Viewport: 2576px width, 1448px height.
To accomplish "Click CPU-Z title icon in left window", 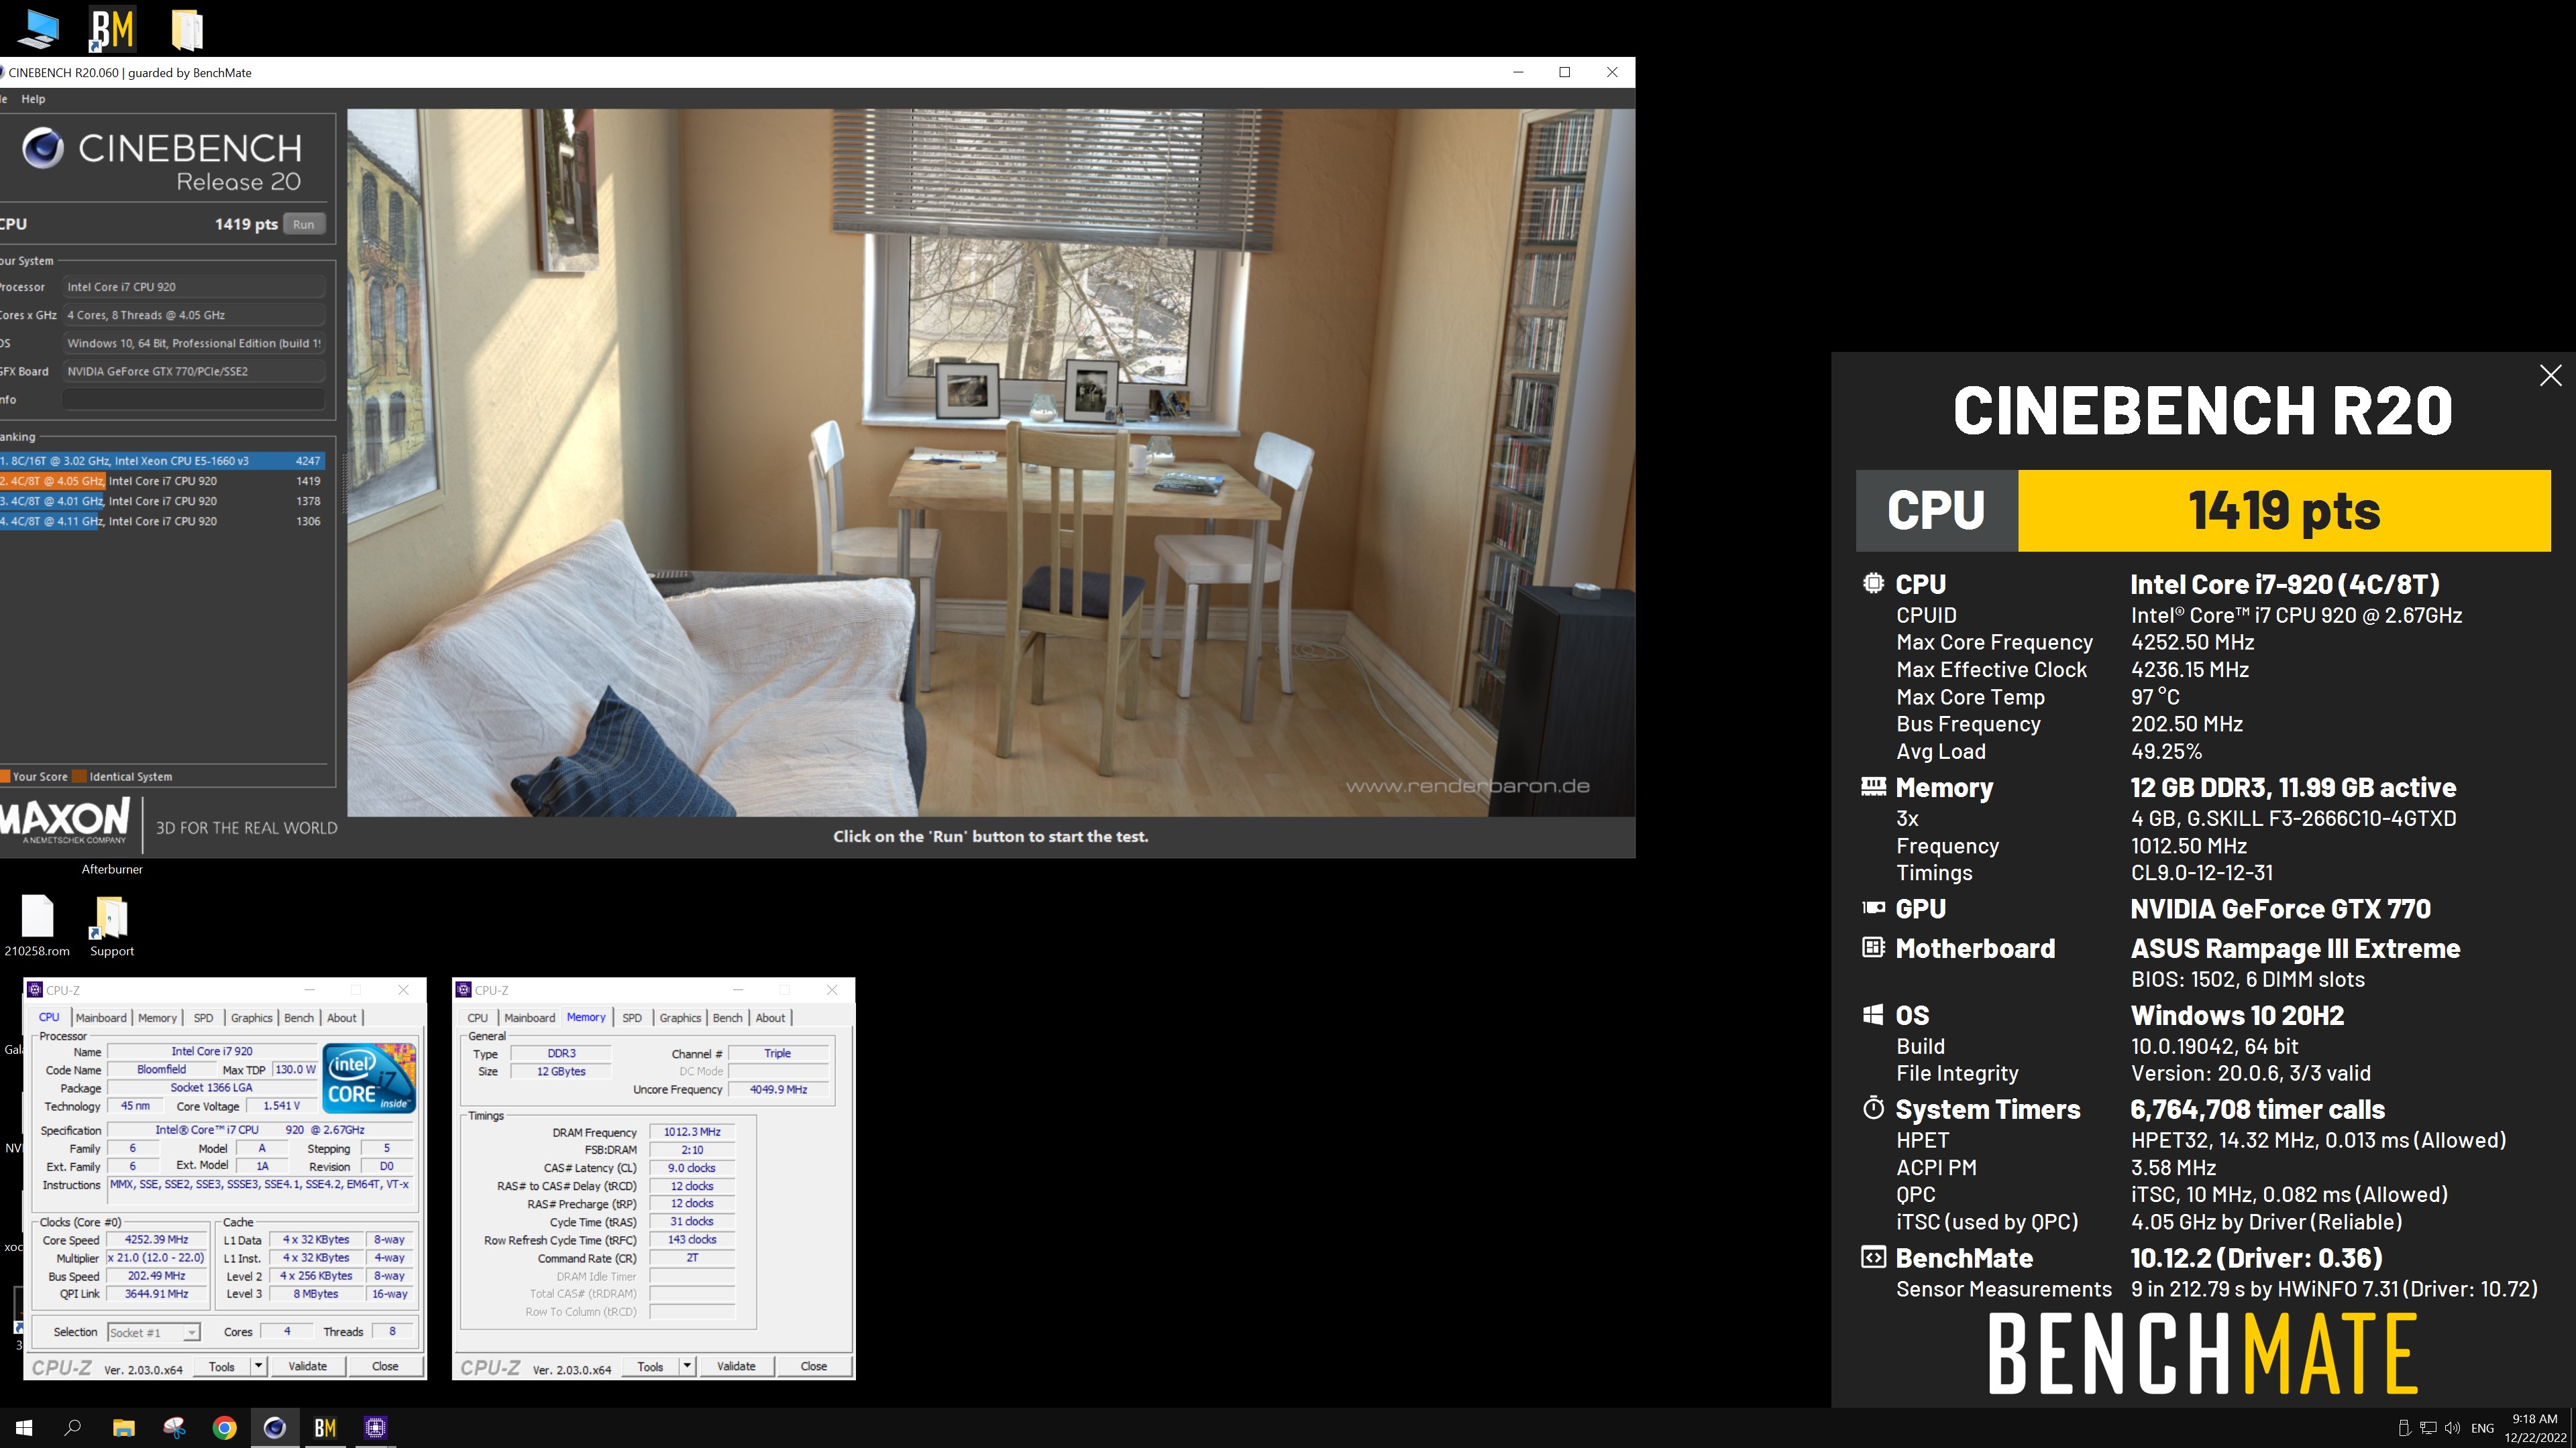I will (36, 989).
